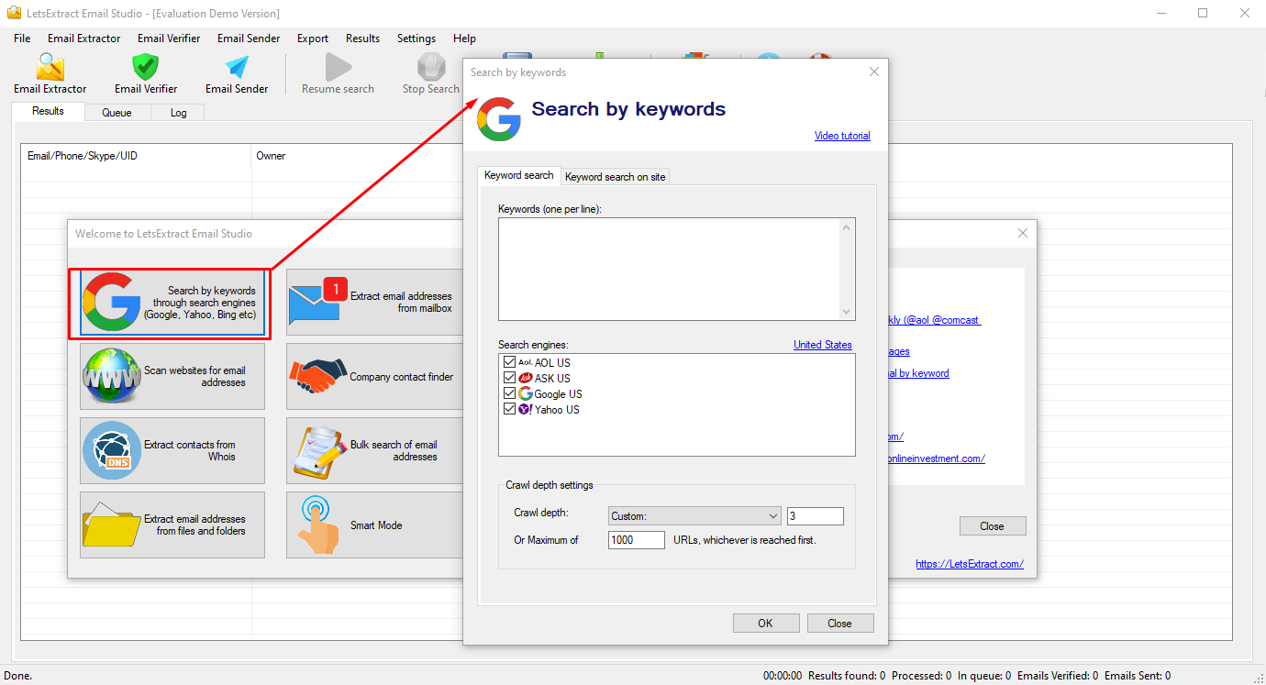1266x685 pixels.
Task: Switch to the Log tab
Action: (x=178, y=113)
